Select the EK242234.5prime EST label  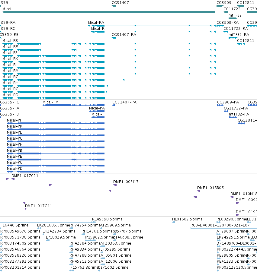[x=59, y=231]
